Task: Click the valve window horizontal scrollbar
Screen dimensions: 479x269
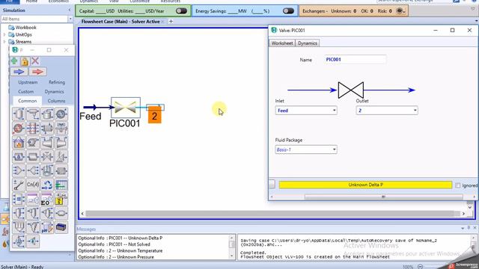Action: click(x=383, y=197)
